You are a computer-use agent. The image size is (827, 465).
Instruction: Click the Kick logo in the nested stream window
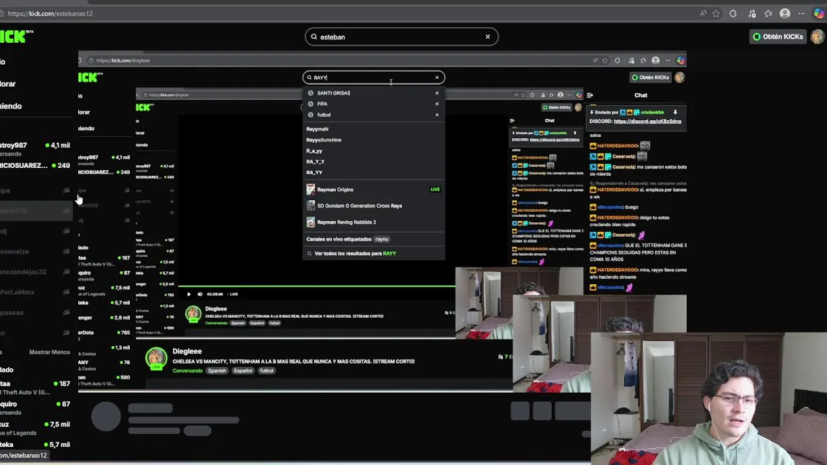(90, 77)
